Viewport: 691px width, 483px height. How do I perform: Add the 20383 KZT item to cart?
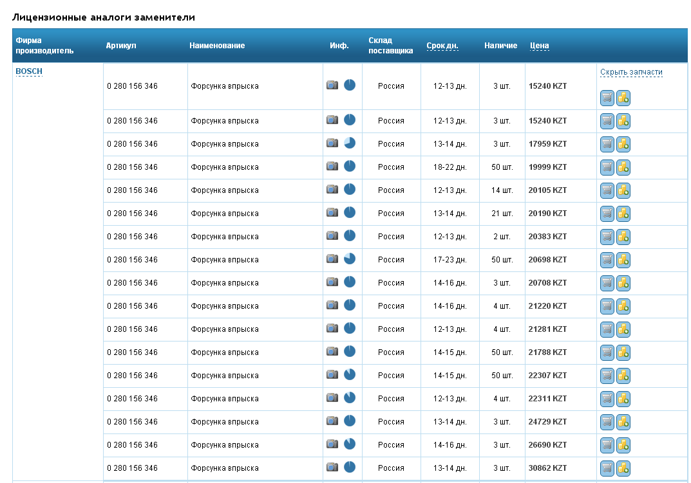pos(607,237)
